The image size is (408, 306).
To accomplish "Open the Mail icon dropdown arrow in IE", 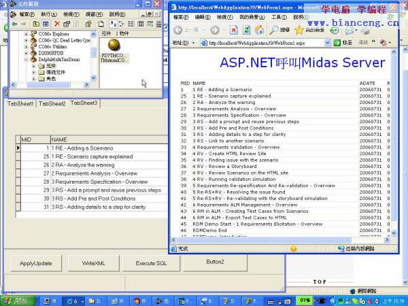I will coord(356,31).
